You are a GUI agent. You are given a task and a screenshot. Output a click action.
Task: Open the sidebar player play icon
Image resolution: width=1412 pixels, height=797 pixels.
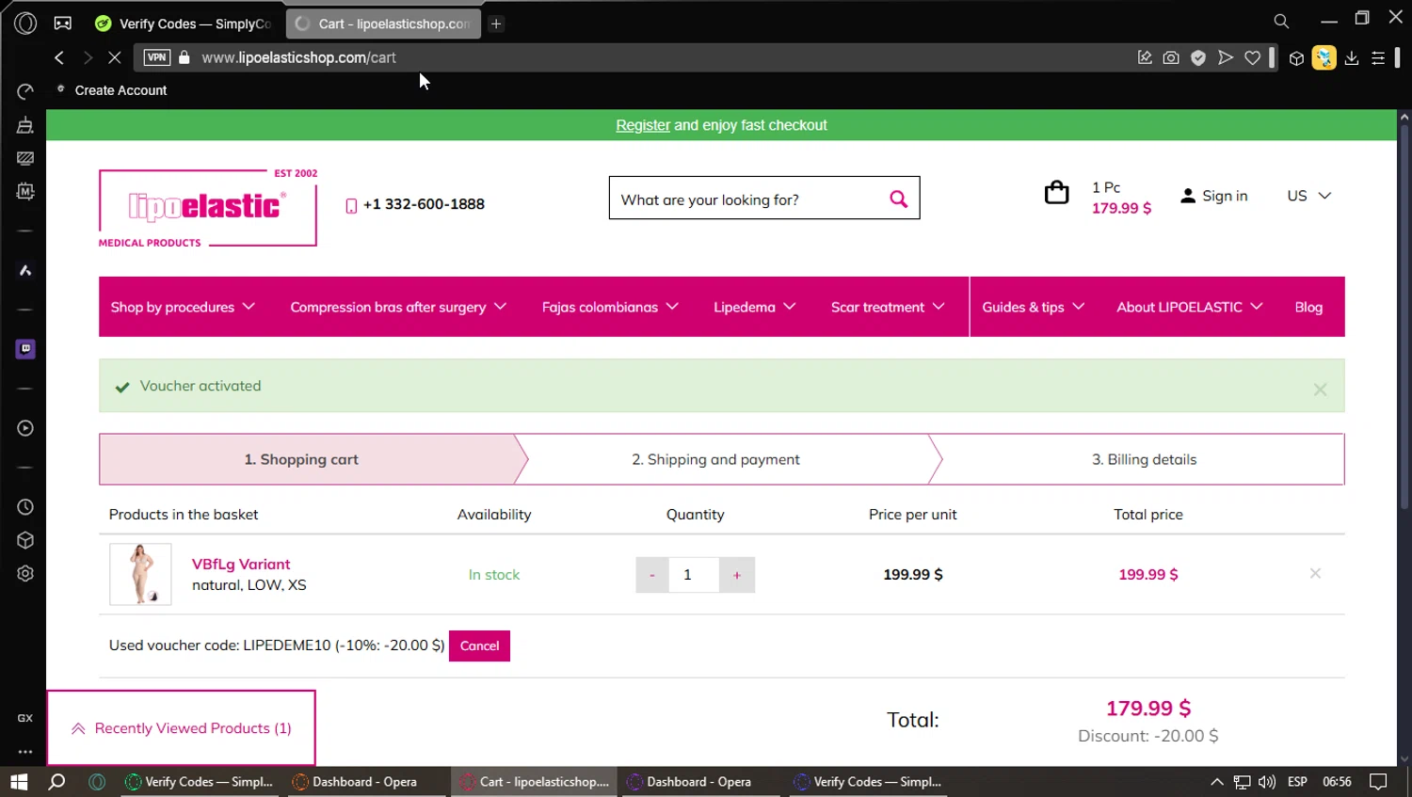[25, 428]
